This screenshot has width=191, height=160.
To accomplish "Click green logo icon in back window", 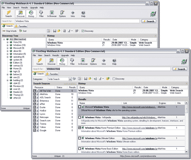I will pos(153,14).
